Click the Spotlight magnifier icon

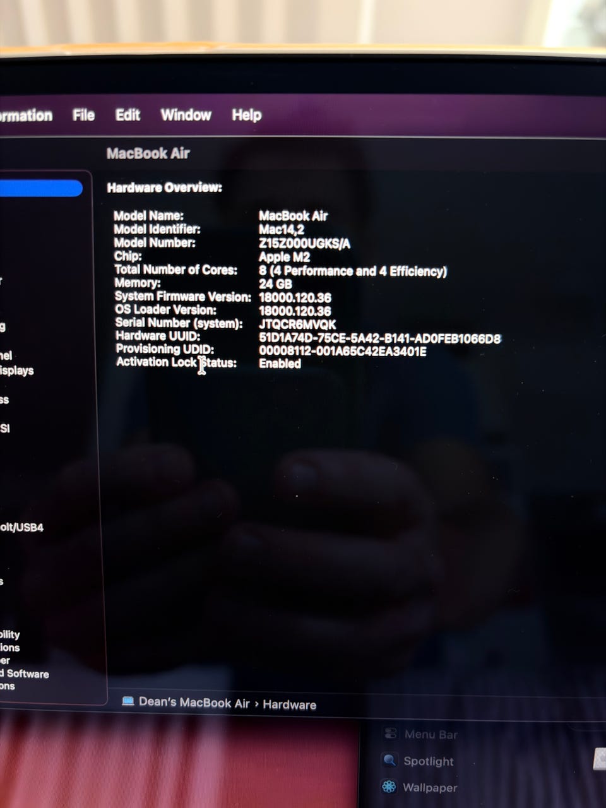[x=389, y=761]
